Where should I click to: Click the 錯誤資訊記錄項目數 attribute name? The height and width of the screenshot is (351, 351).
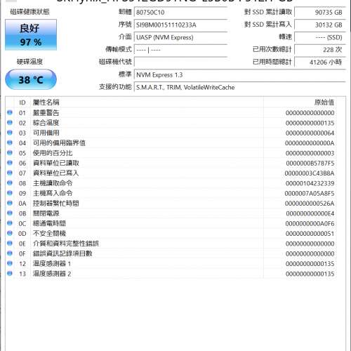click(x=62, y=253)
